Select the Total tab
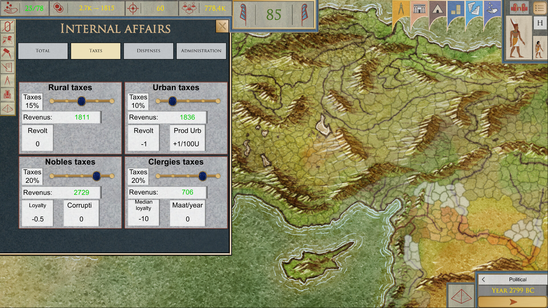Viewport: 548px width, 308px height. click(43, 51)
